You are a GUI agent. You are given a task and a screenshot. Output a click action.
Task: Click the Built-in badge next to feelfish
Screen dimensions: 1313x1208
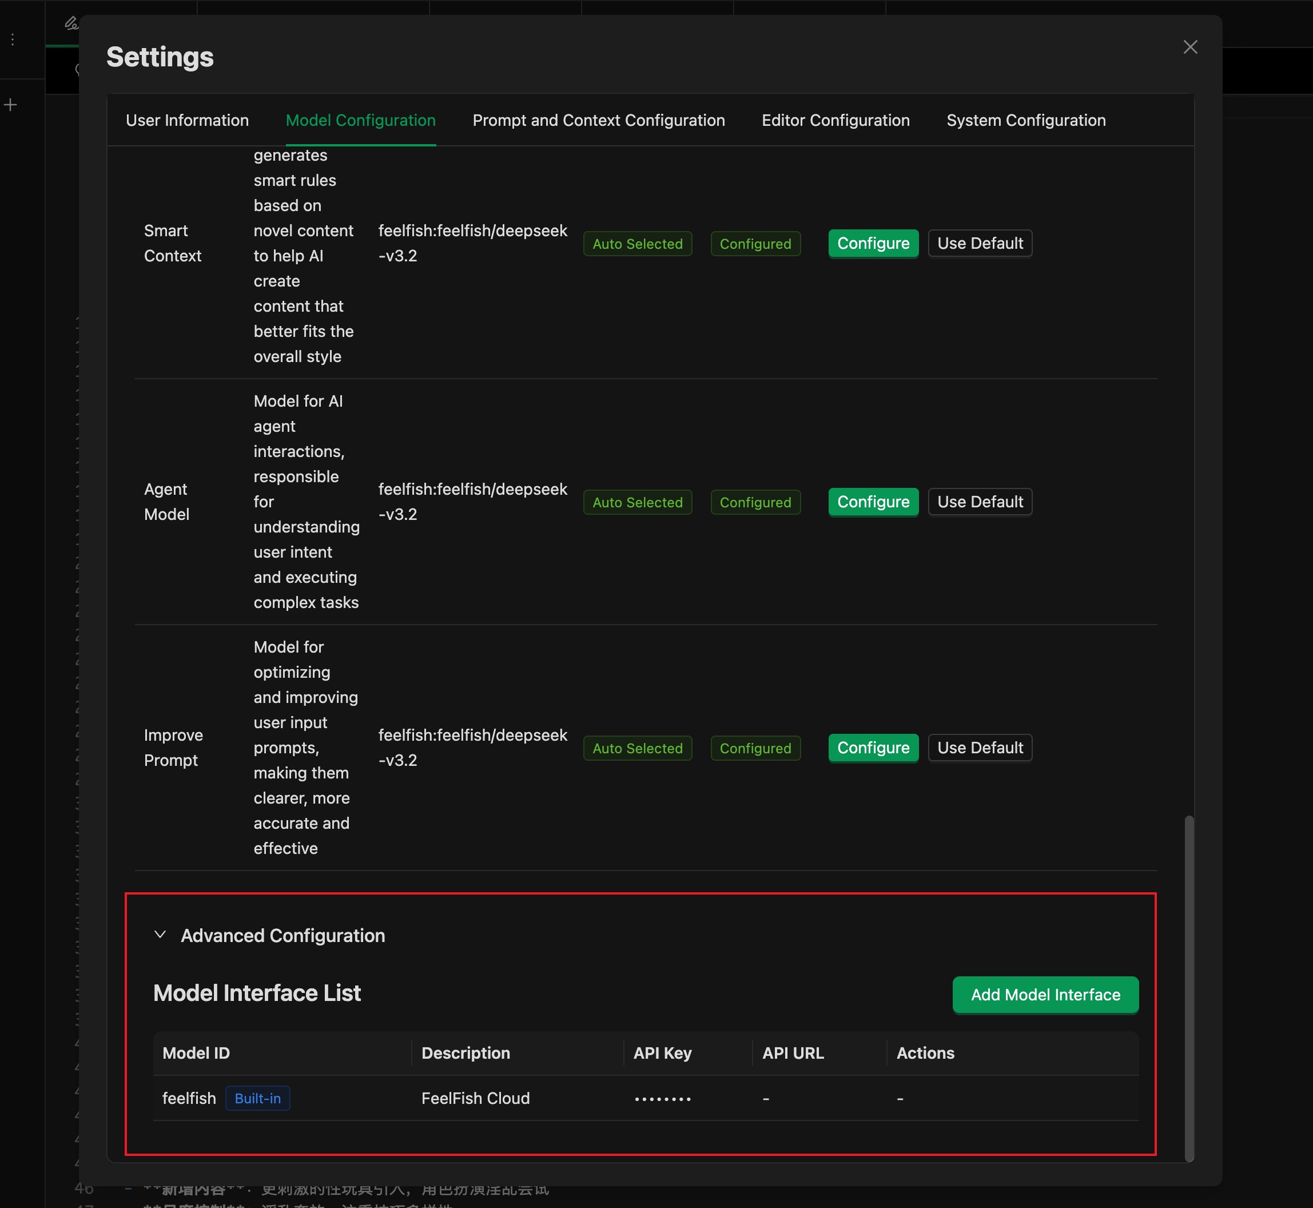click(x=257, y=1098)
